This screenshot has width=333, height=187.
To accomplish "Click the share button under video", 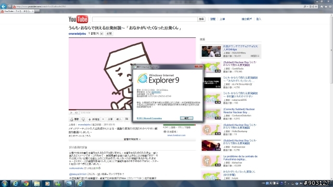I will (x=110, y=119).
